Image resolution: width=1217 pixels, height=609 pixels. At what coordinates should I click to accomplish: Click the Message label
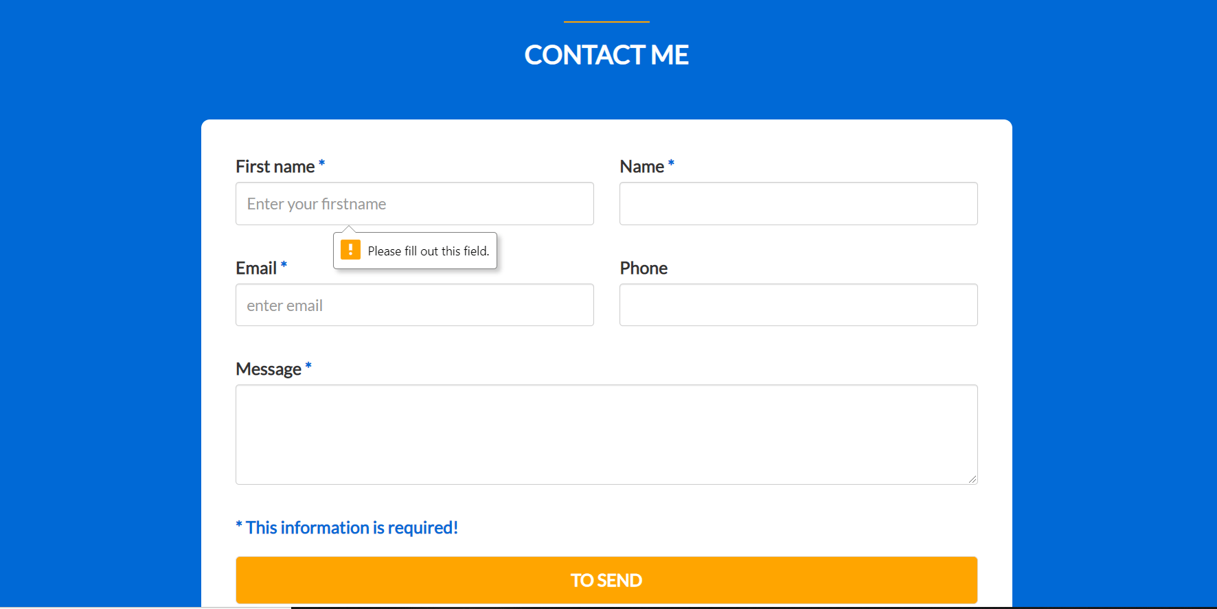click(x=268, y=369)
